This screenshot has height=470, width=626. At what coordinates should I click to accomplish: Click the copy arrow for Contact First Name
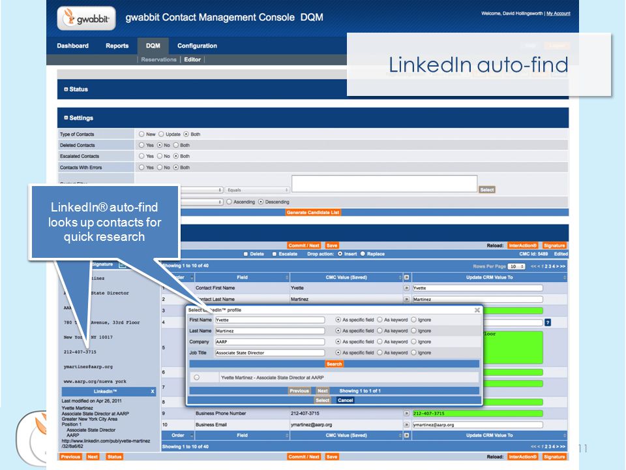click(406, 288)
